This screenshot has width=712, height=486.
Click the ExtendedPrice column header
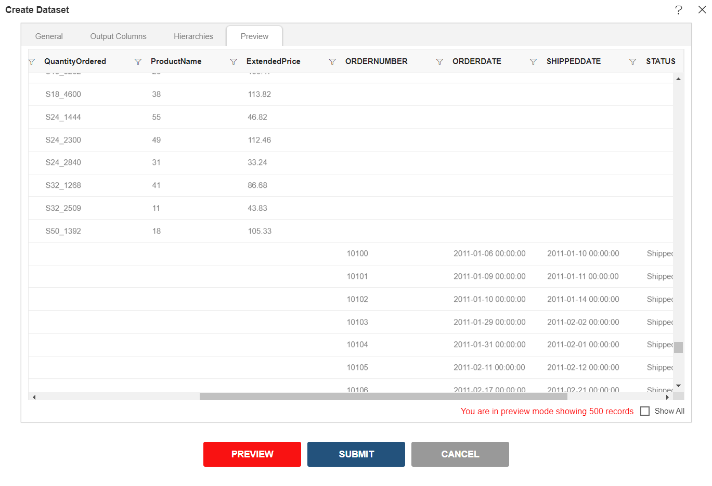tap(274, 61)
